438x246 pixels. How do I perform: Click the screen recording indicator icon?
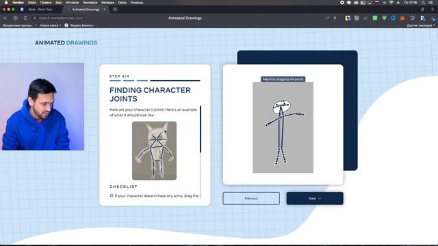(342, 3)
